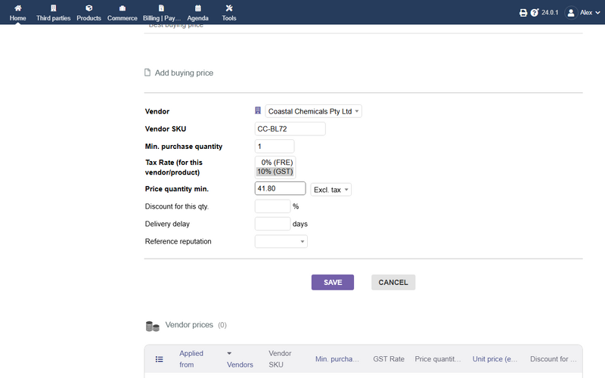Open the Third parties building icon

click(x=53, y=8)
